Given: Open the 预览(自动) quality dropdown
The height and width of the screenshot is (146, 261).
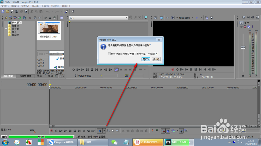Looking at the screenshot, I should 186,18.
